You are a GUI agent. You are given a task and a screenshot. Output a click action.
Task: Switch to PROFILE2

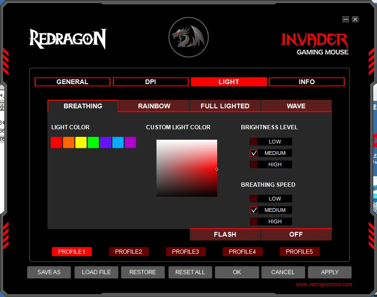pyautogui.click(x=129, y=252)
